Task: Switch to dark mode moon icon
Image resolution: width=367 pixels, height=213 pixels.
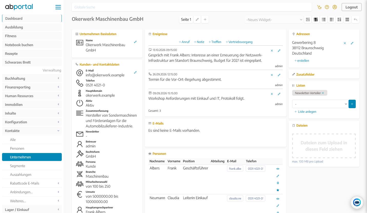Action: click(x=319, y=7)
